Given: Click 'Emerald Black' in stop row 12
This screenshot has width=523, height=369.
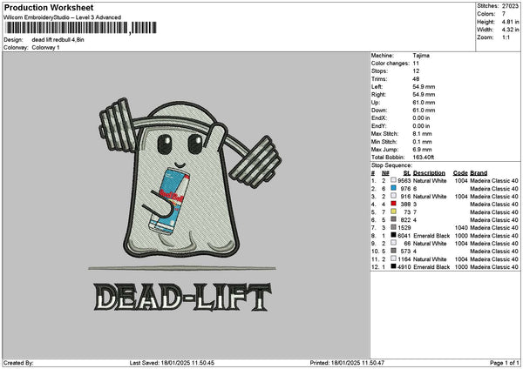Looking at the screenshot, I should (431, 267).
